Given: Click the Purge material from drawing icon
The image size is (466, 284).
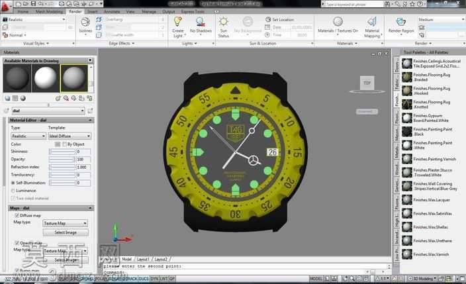Looking at the screenshot, I should coord(66,98).
